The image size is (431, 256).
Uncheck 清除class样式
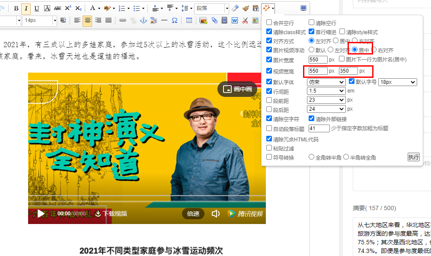coord(269,32)
